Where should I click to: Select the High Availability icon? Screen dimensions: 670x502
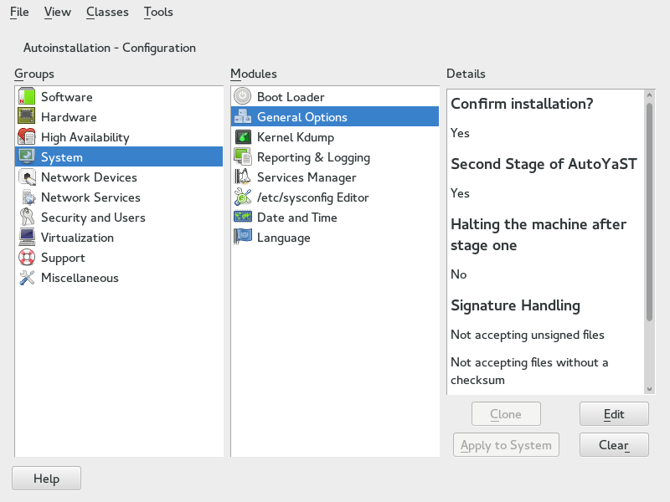(x=25, y=137)
